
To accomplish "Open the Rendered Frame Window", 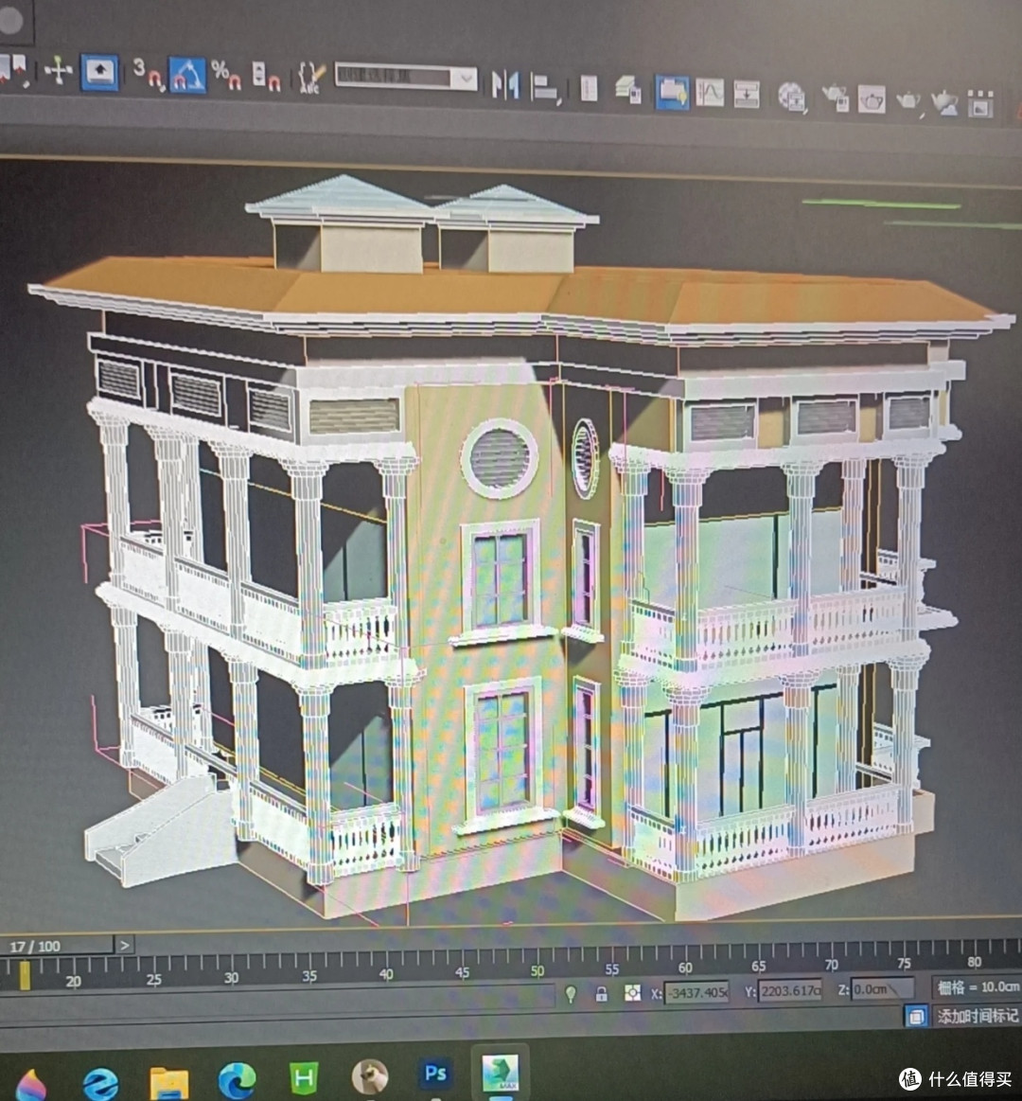I will coord(872,99).
